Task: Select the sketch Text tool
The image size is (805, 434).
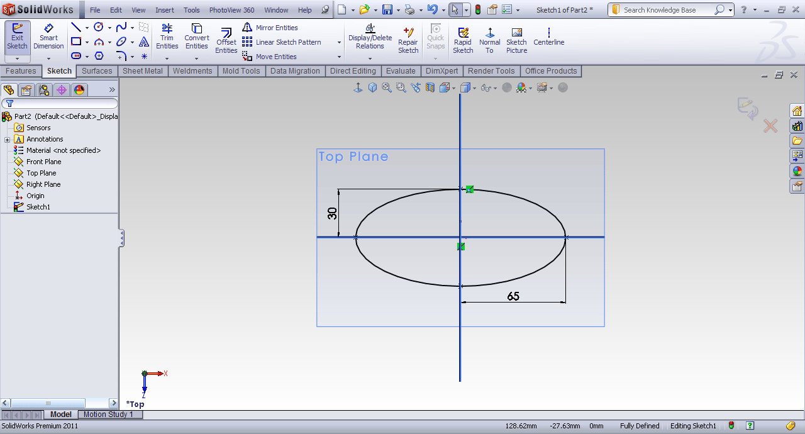Action: point(144,42)
